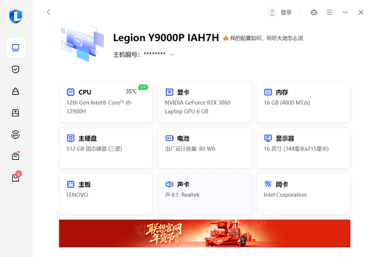The width and height of the screenshot is (373, 257).
Task: Minimize the window
Action: [x=345, y=12]
